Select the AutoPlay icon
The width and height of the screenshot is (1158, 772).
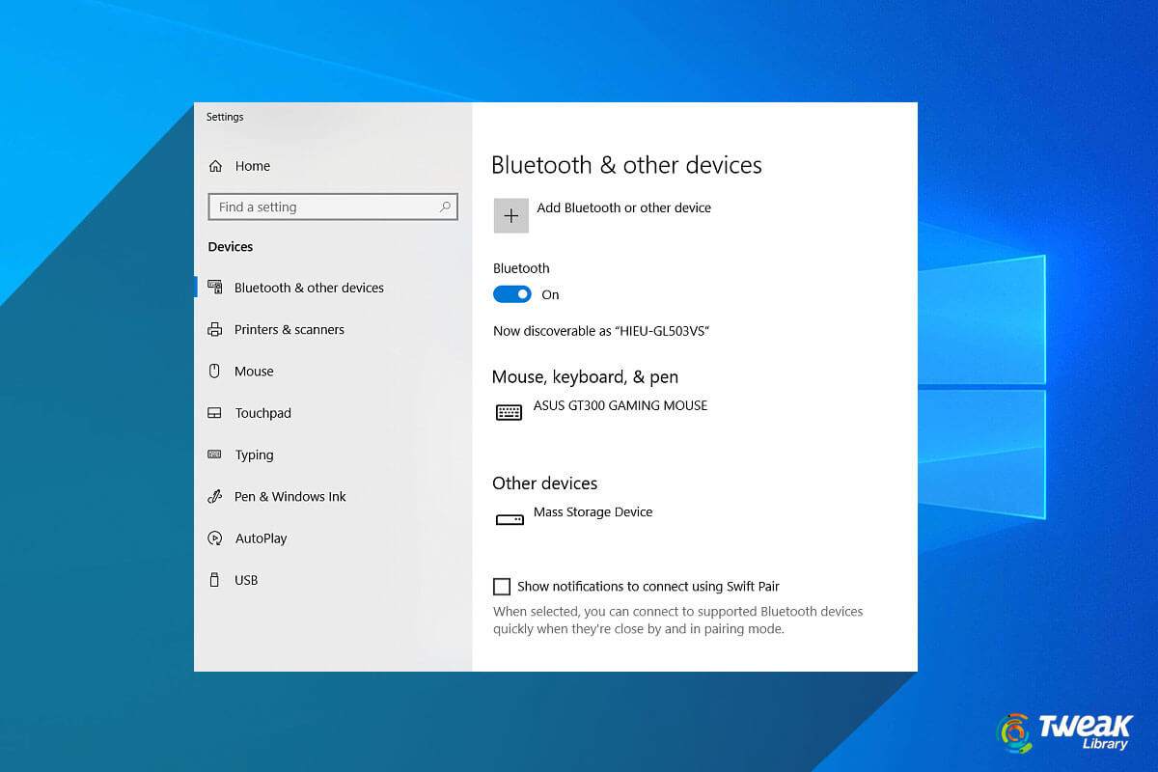[x=217, y=538]
